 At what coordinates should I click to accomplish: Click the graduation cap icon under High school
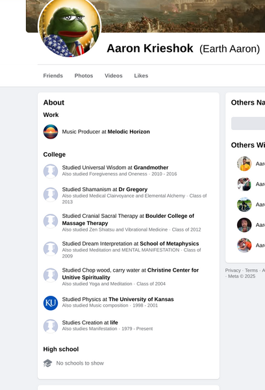(x=47, y=363)
